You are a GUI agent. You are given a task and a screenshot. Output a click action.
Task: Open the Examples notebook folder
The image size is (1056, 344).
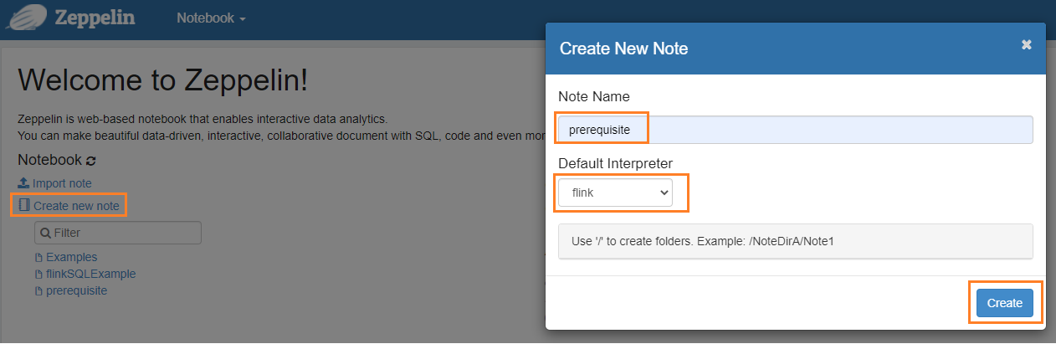click(71, 258)
